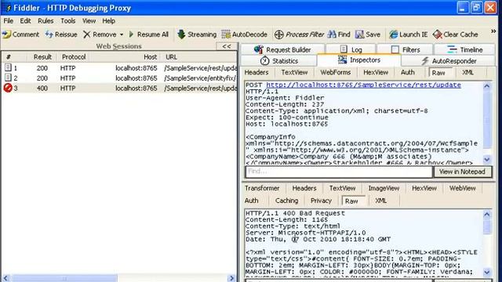Screen dimensions: 502x282
Task: Click Resume All in toolbar
Action: click(x=149, y=34)
